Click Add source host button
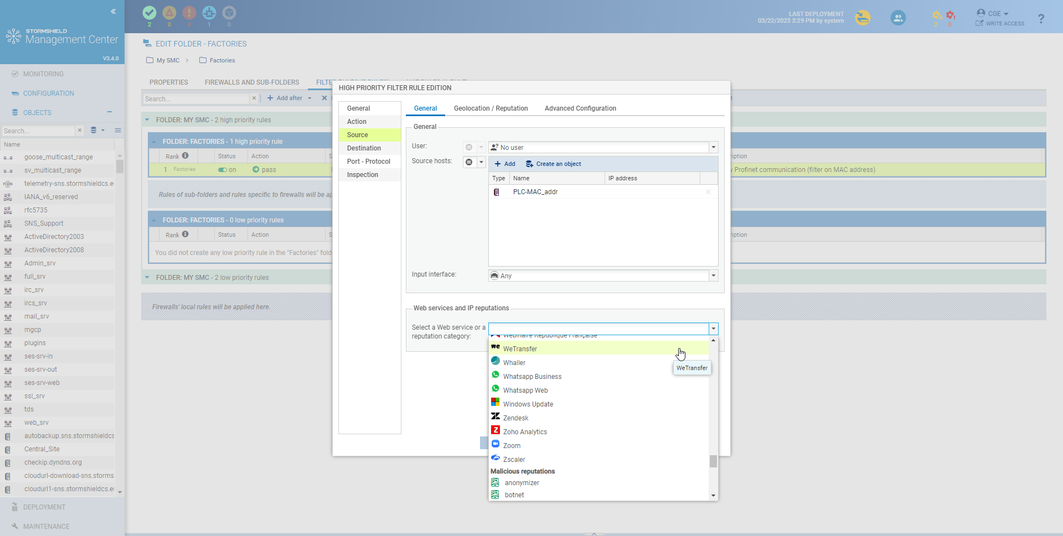The height and width of the screenshot is (536, 1063). (505, 164)
